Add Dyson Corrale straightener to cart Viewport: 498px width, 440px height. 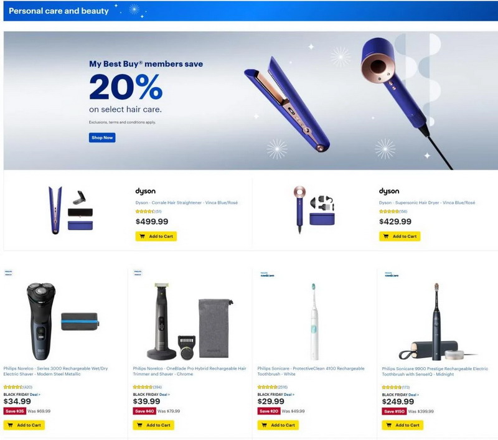tap(156, 236)
